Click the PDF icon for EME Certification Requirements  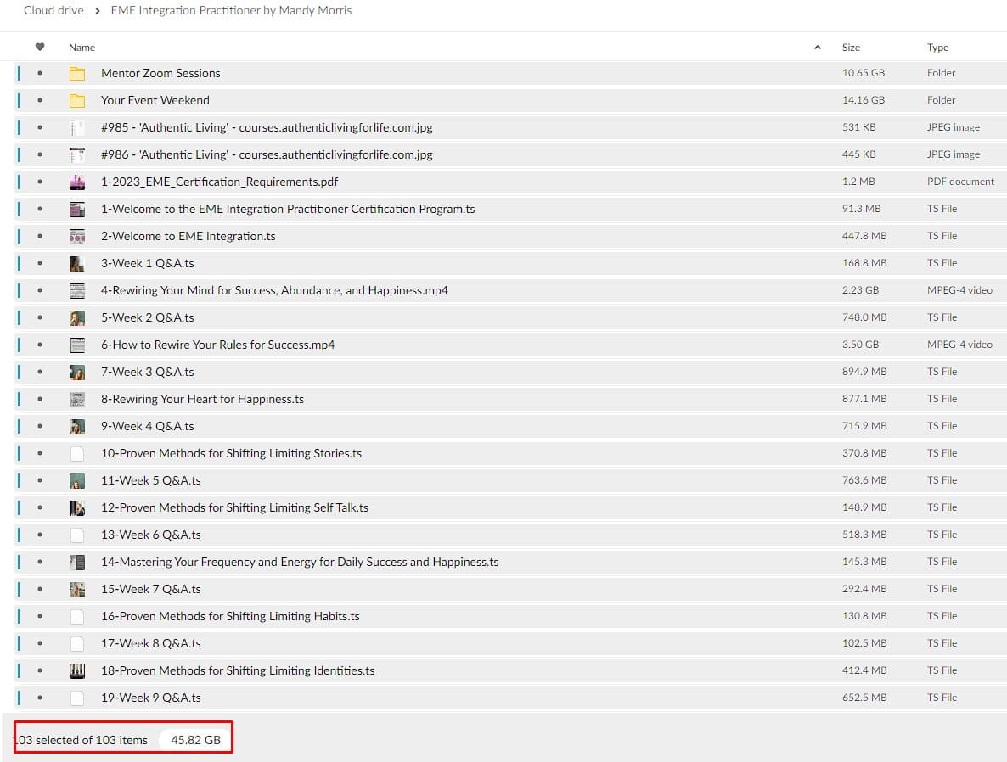tap(77, 182)
